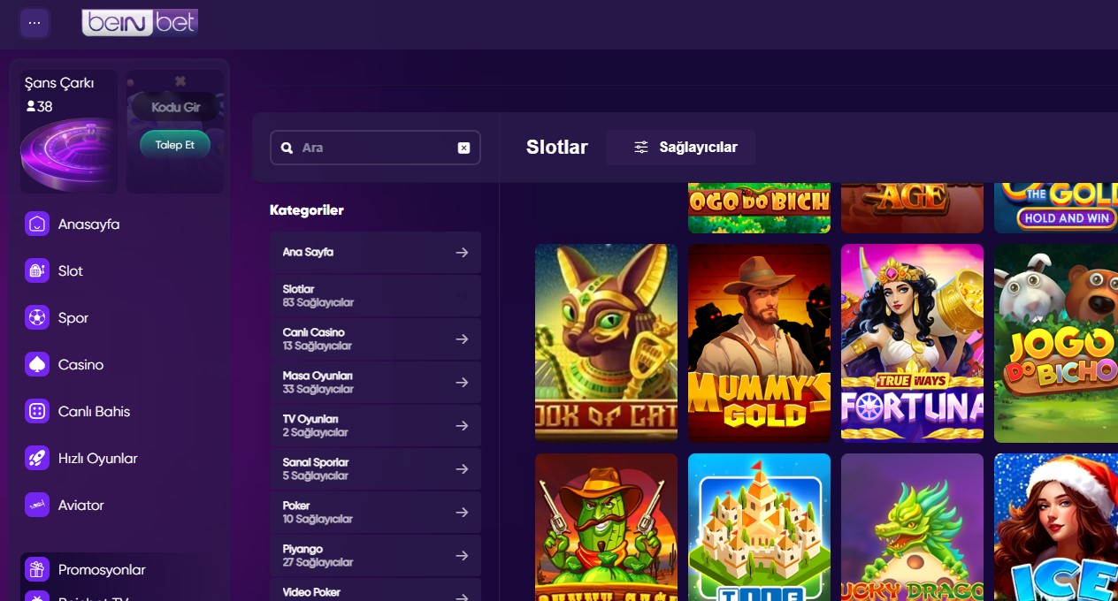The width and height of the screenshot is (1118, 601).
Task: Clear the search field with X icon
Action: (463, 148)
